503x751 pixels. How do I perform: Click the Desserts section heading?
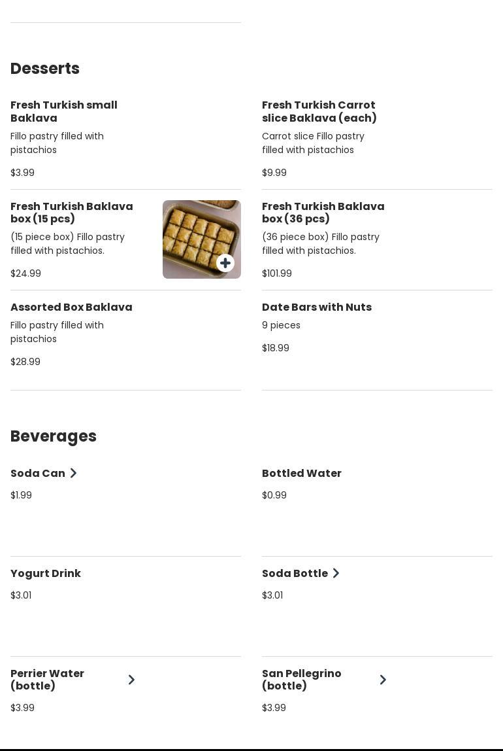click(45, 69)
